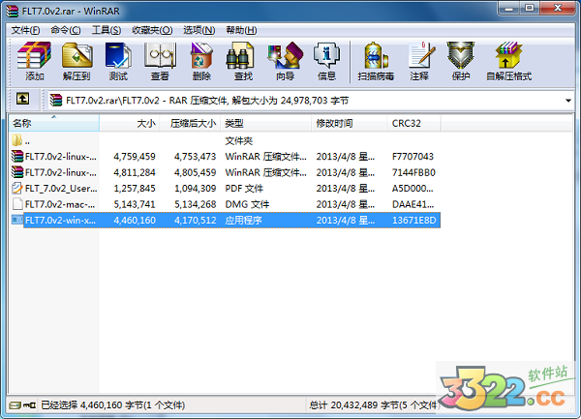Click the WinRAR title bar icon
The width and height of the screenshot is (581, 419).
pos(13,11)
